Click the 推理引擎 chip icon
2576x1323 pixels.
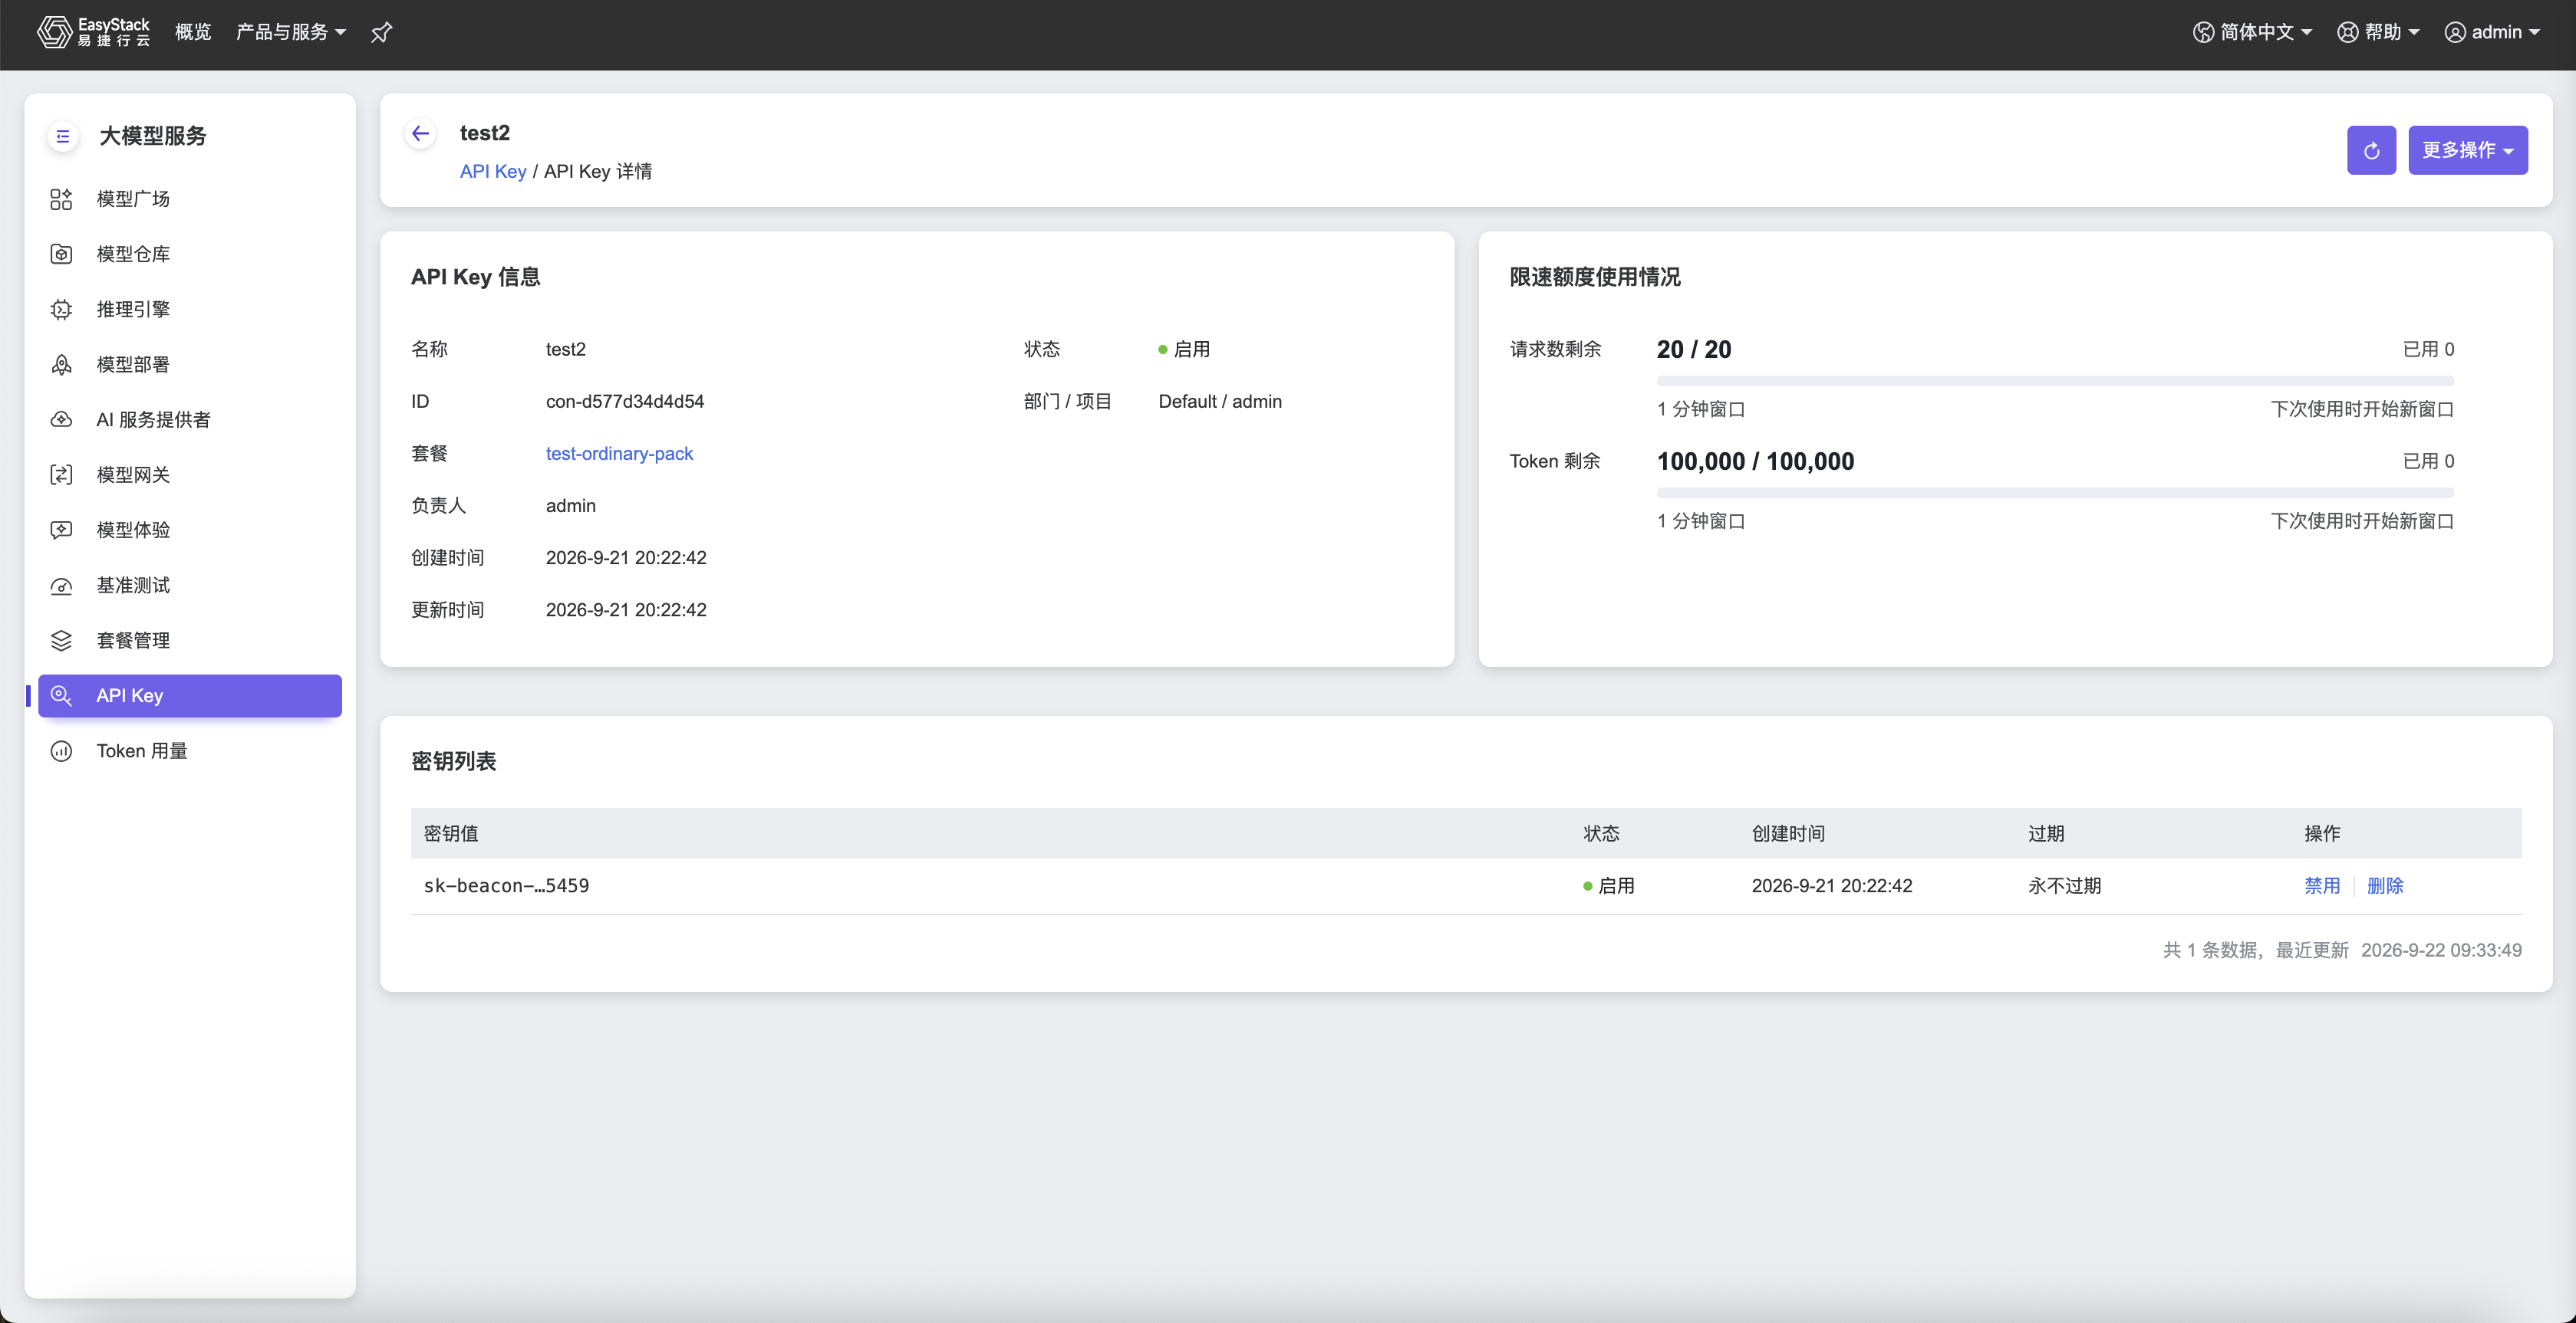[61, 310]
